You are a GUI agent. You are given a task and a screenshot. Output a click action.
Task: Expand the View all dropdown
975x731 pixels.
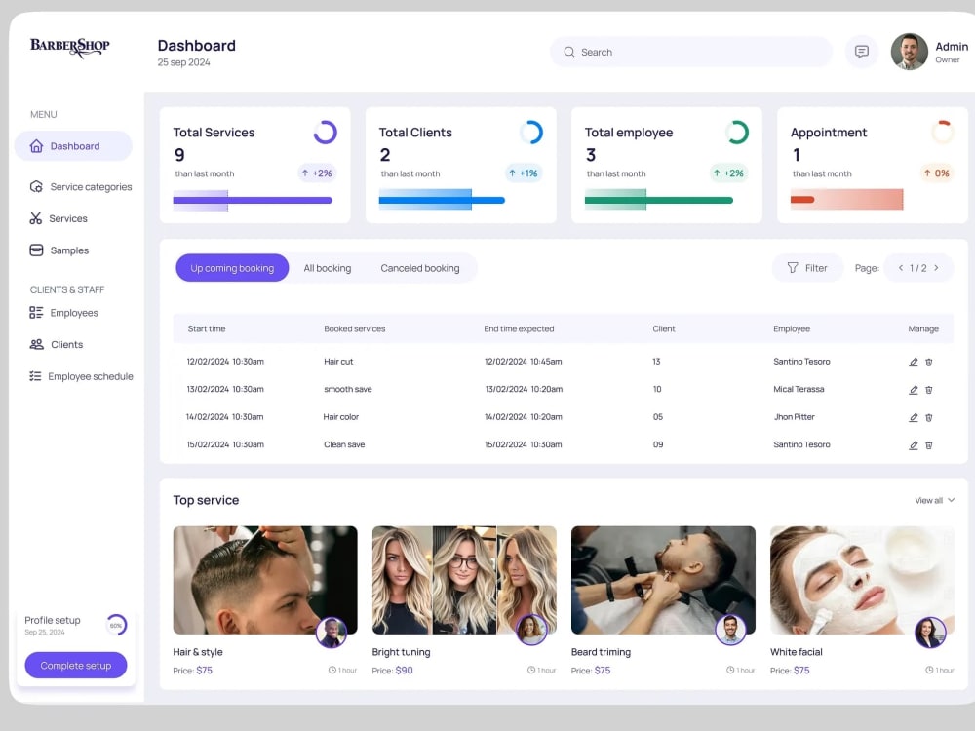tap(935, 500)
